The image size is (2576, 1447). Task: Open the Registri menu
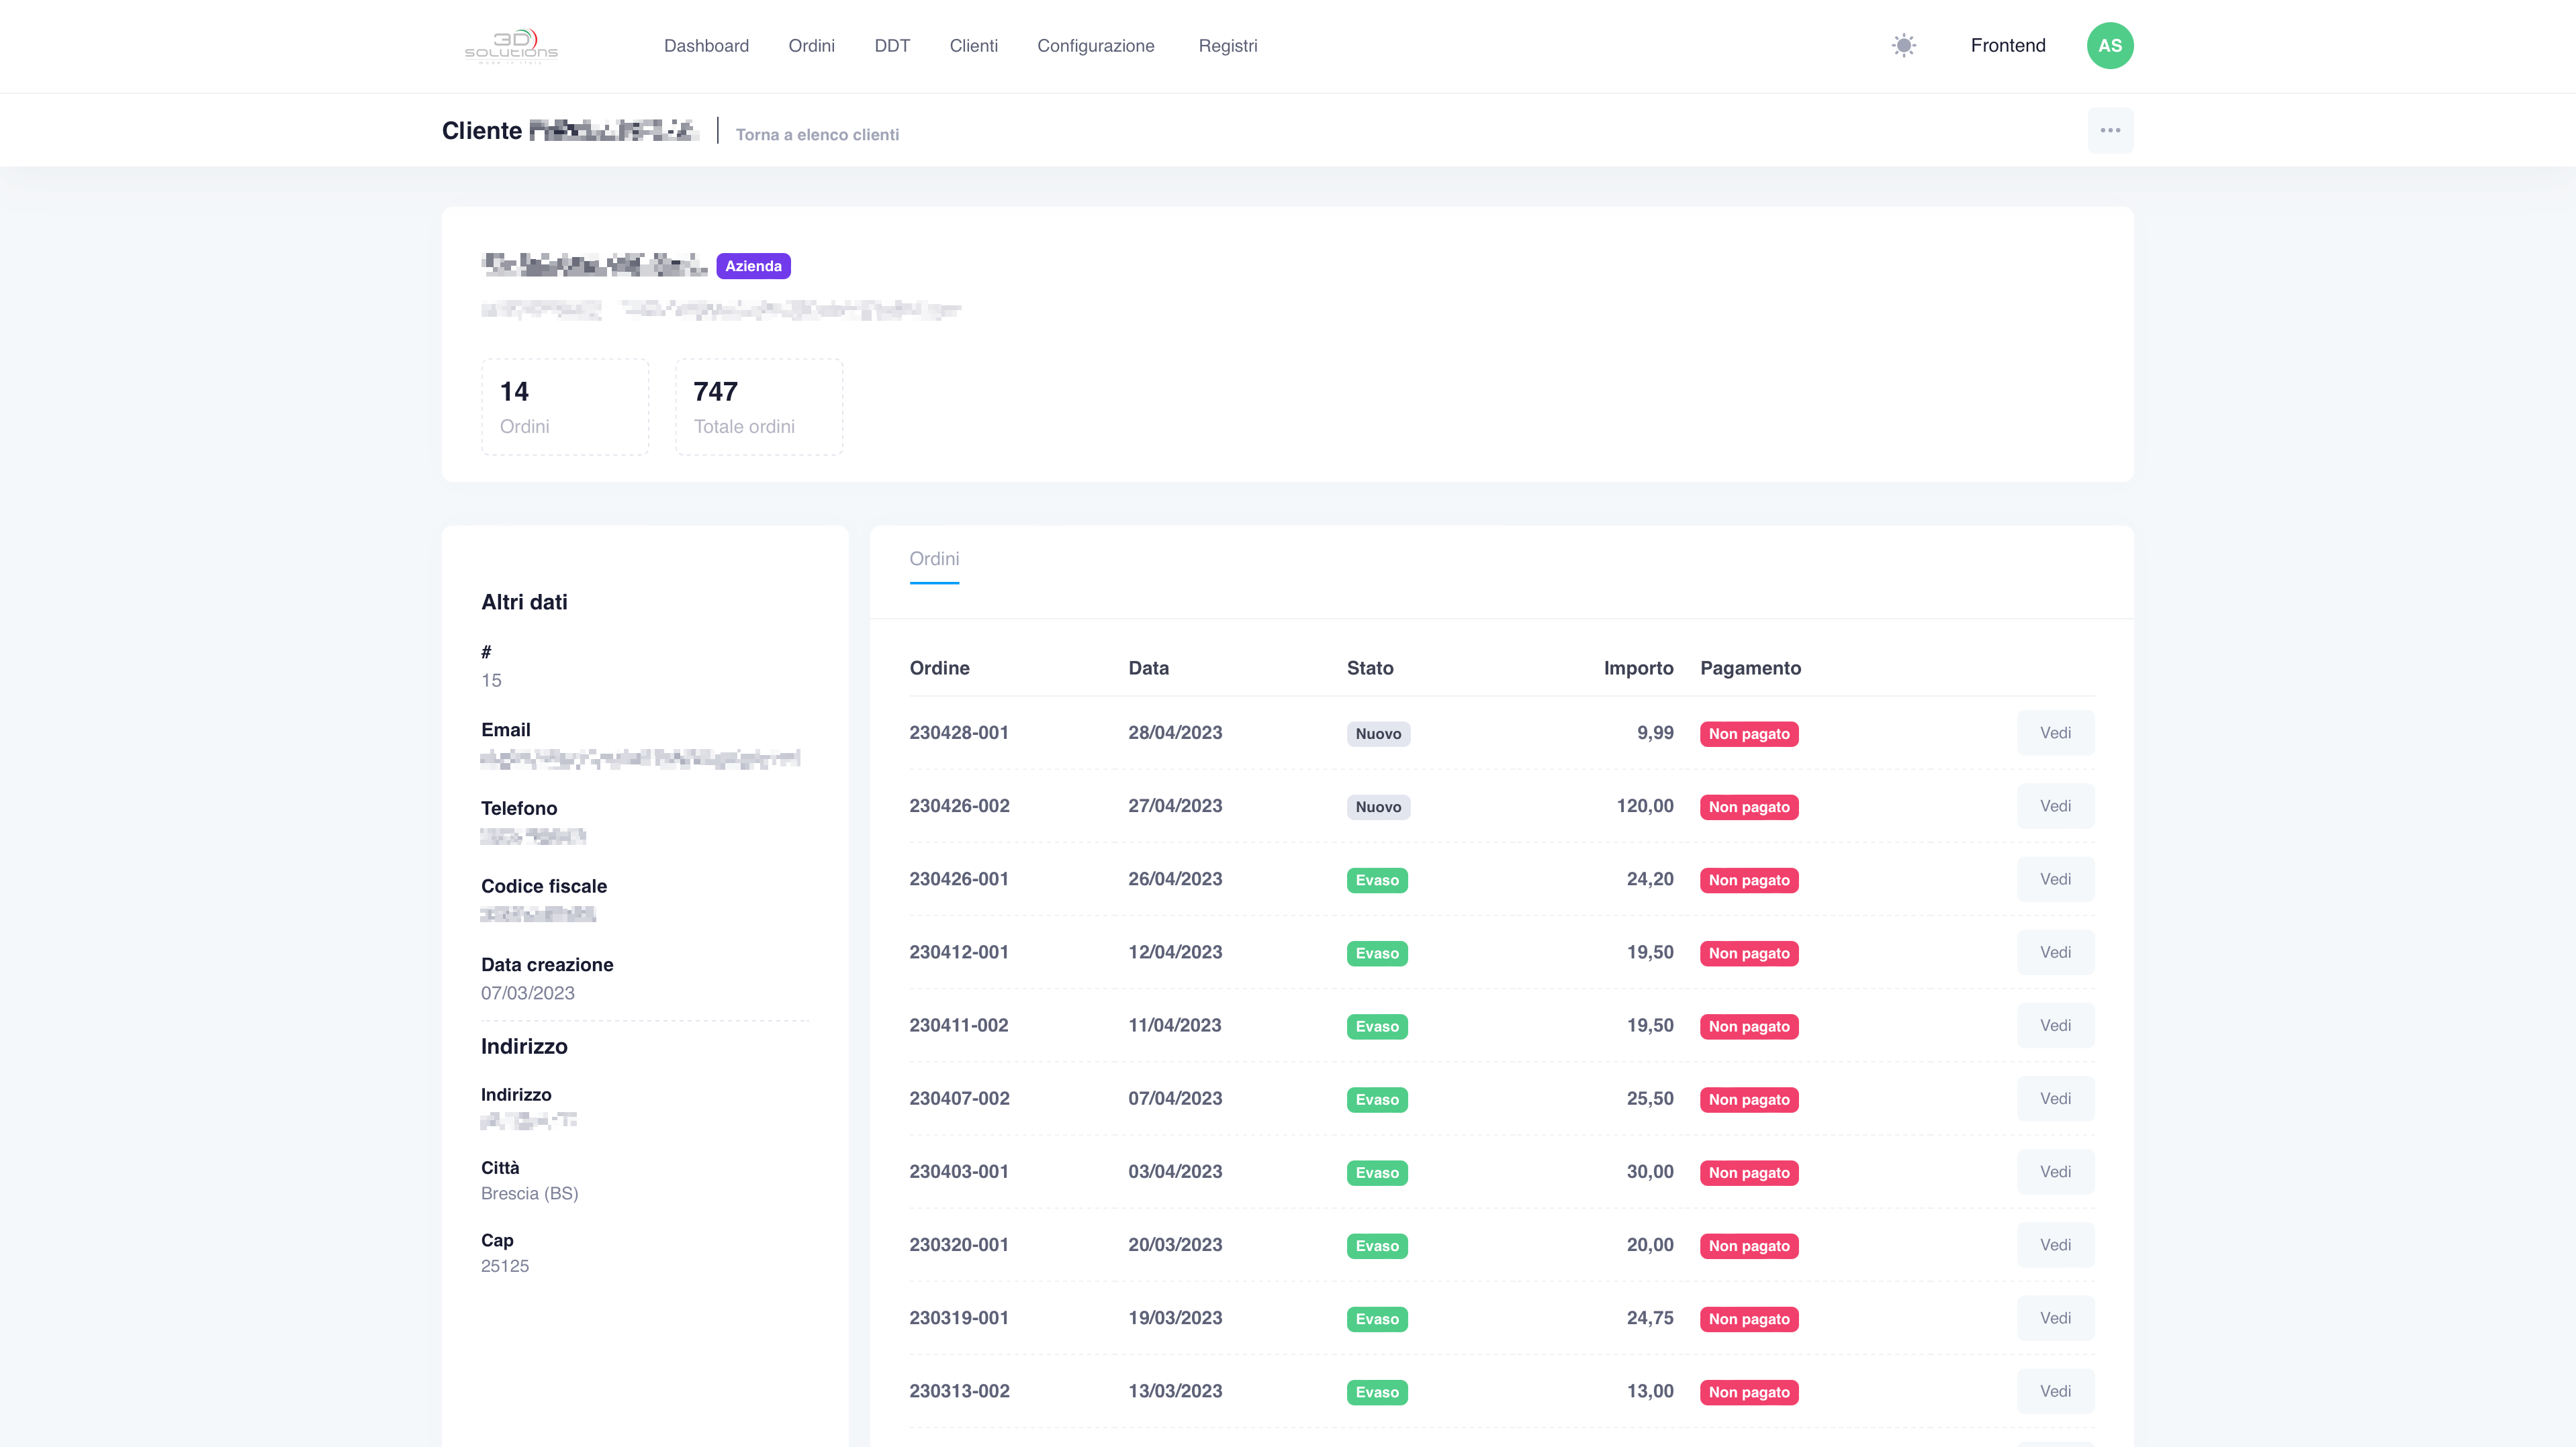[x=1228, y=46]
